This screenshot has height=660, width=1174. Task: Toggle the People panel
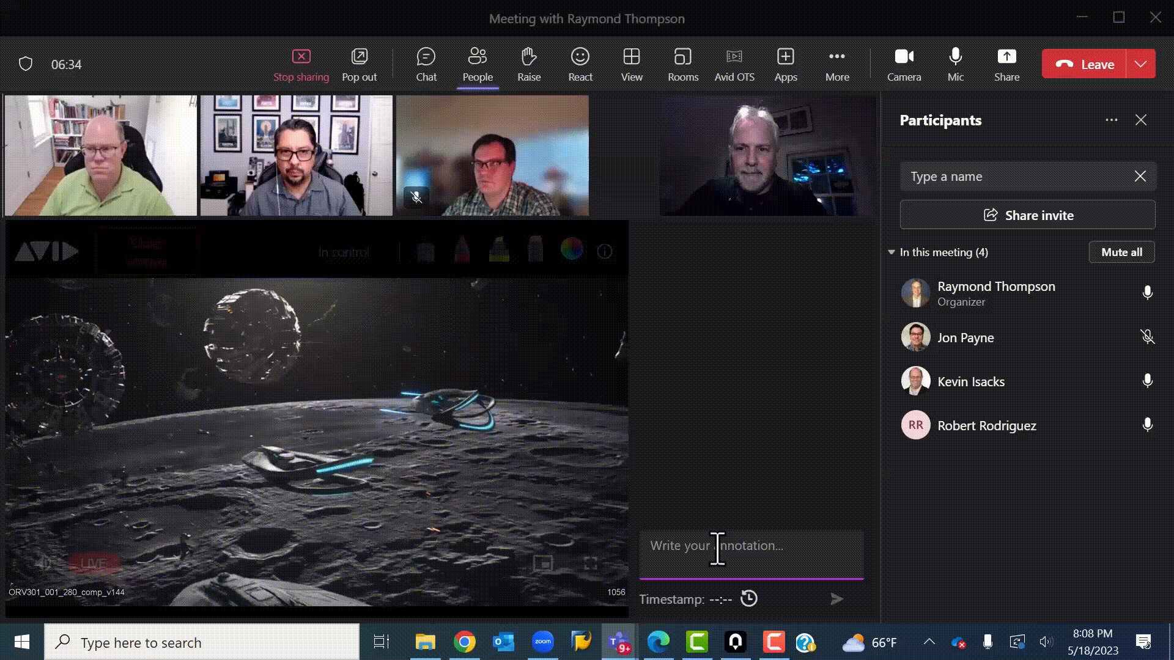[x=478, y=65]
